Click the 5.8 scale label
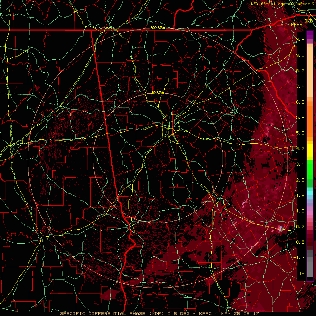The width and height of the screenshot is (316, 316). point(300,118)
